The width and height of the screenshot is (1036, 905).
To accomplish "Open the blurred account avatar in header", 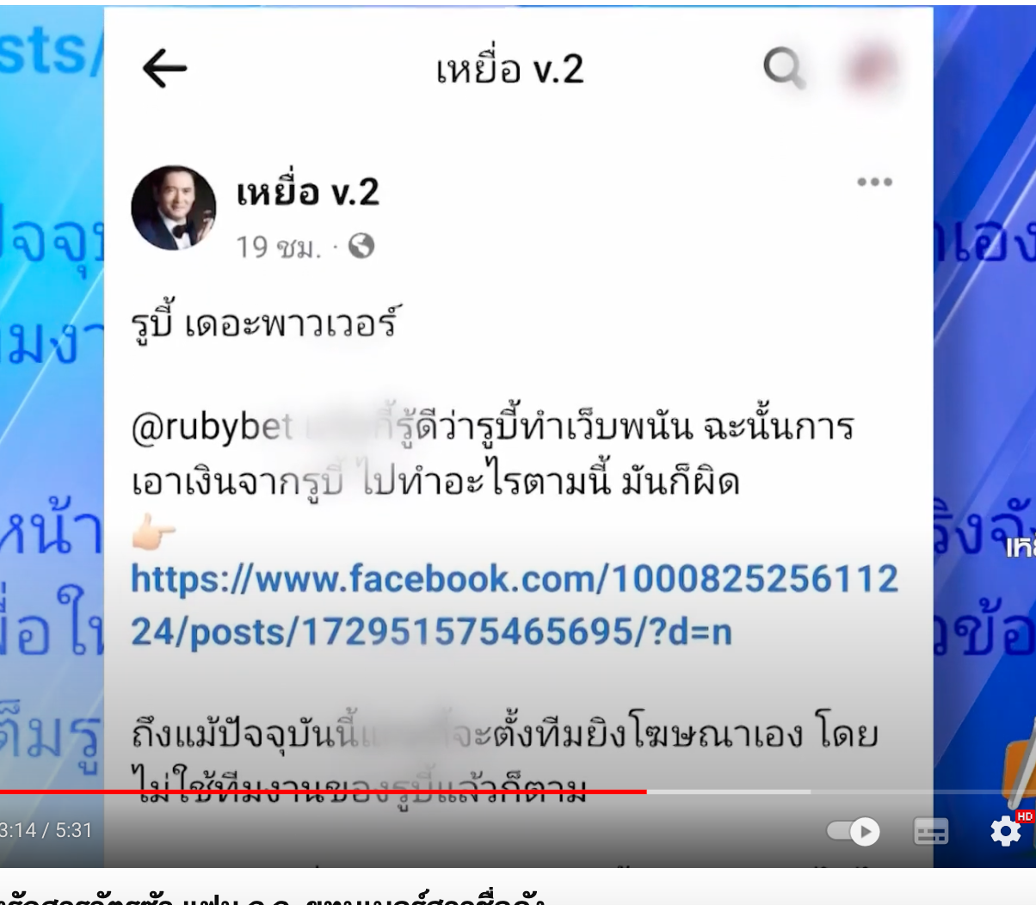I will pyautogui.click(x=873, y=67).
